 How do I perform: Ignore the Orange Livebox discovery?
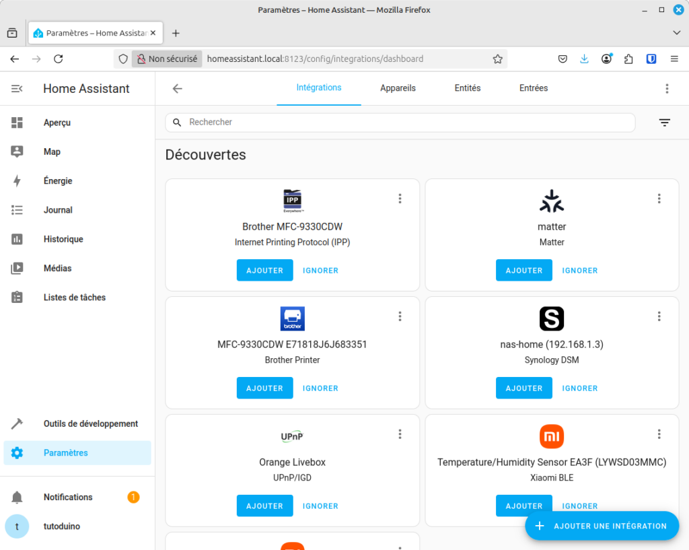320,506
